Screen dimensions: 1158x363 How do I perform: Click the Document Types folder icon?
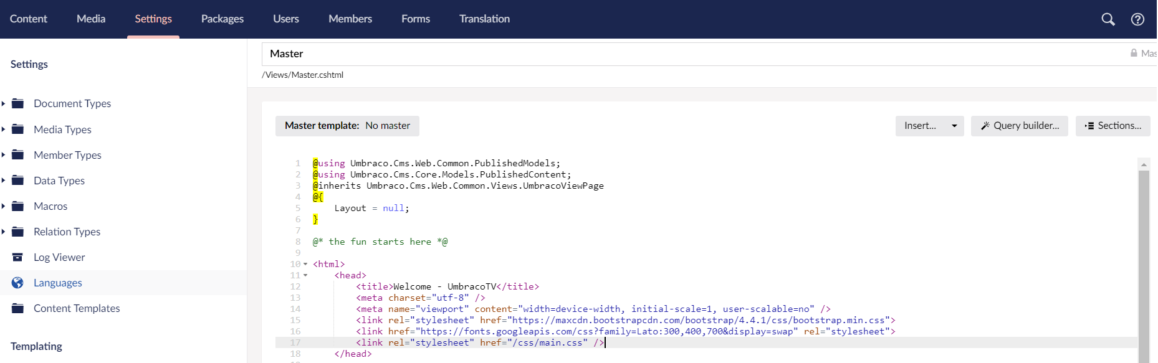click(x=17, y=103)
